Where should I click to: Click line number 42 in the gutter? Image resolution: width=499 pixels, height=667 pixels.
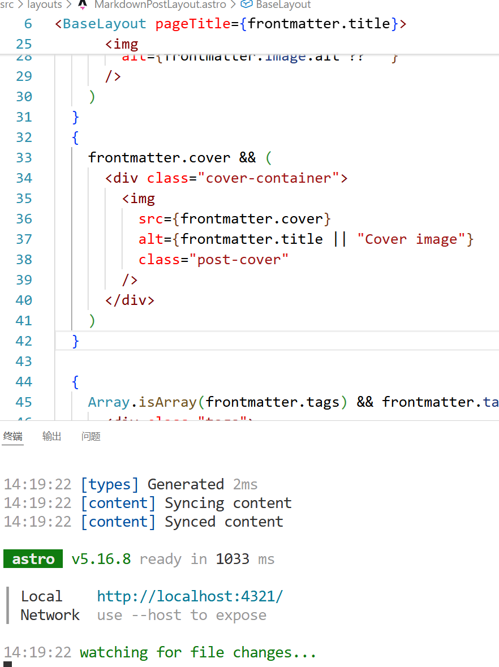pos(24,341)
